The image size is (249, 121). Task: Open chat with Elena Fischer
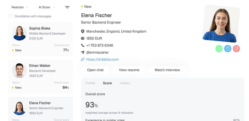95,70
